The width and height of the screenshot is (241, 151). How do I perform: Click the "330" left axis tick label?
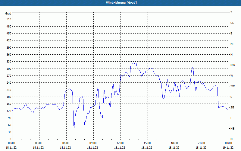click(x=9, y=62)
